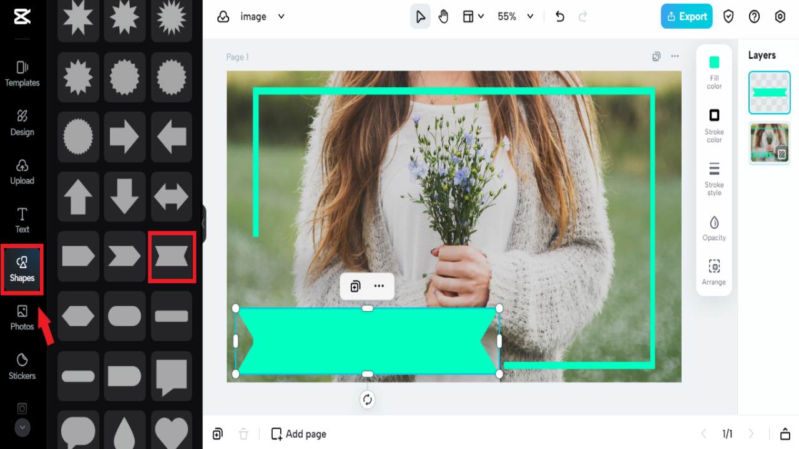The image size is (799, 449).
Task: Click the selected teal banner on canvas
Action: (x=367, y=341)
